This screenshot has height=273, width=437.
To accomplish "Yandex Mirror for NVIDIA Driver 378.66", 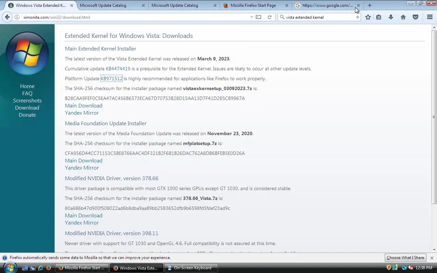I will click(x=82, y=222).
